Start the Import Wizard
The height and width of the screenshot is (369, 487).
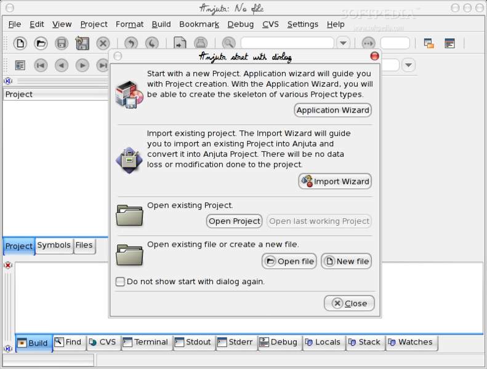(335, 181)
